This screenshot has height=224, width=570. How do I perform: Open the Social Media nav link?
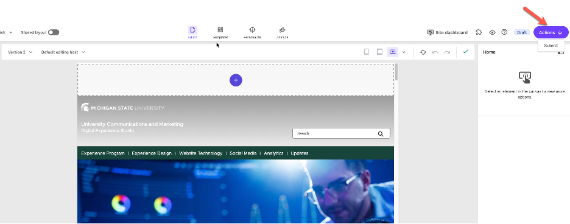pos(243,153)
